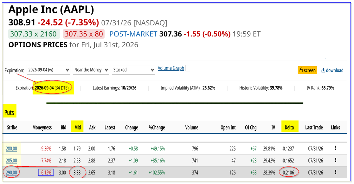Open links menu for 290.00 strike row

[336, 172]
